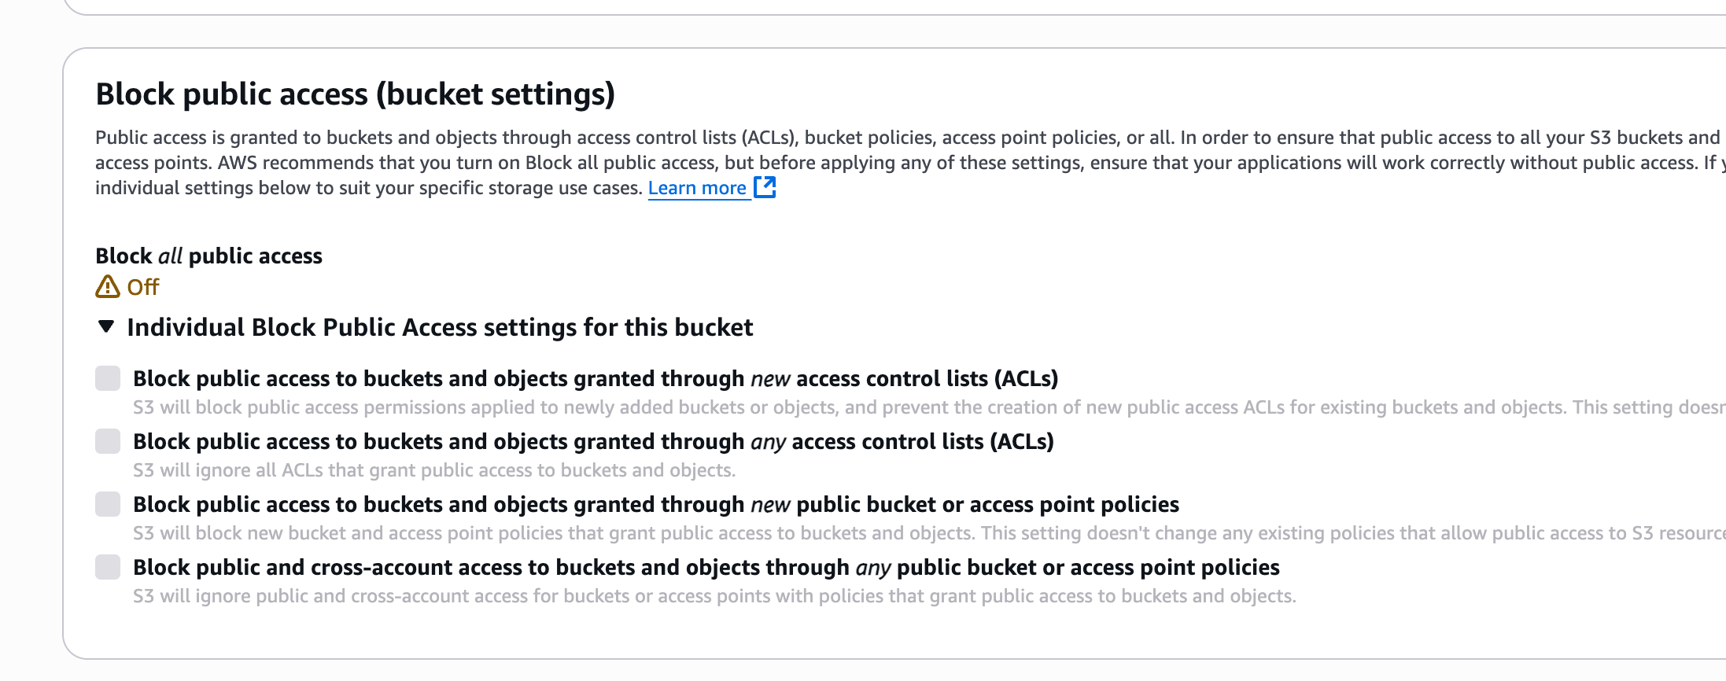
Task: Tick the checkbox blocking any ACLs access
Action: pyautogui.click(x=108, y=441)
